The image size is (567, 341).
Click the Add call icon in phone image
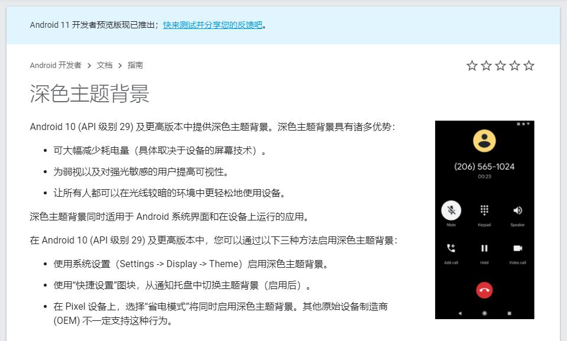(451, 248)
